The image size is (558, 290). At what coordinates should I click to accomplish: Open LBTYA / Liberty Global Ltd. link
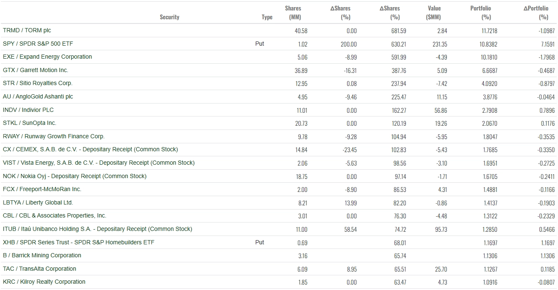[38, 202]
